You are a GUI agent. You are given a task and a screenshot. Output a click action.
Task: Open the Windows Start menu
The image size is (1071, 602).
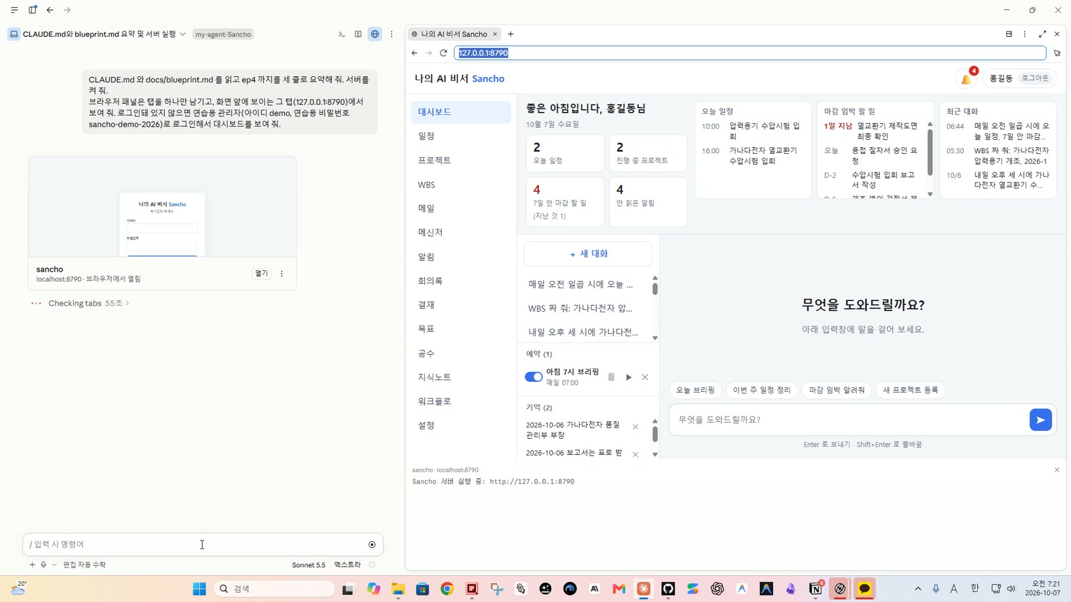pyautogui.click(x=199, y=589)
